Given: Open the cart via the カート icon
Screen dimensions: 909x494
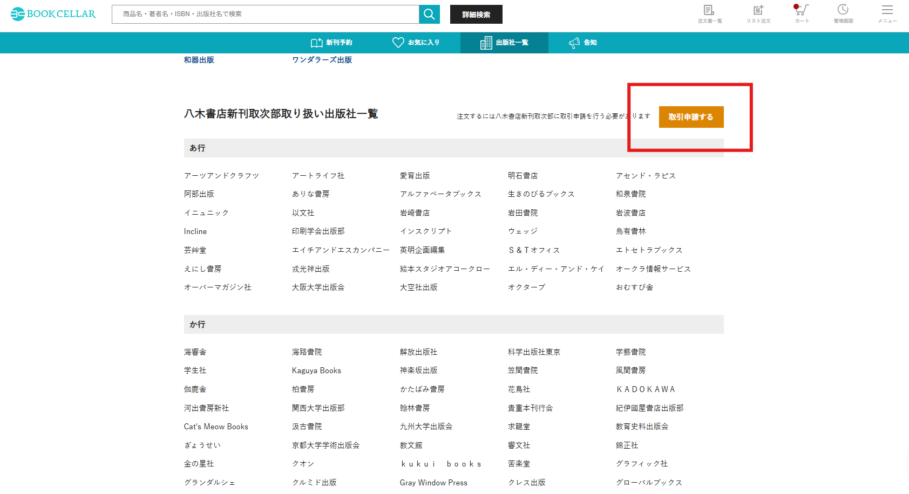Looking at the screenshot, I should (x=801, y=13).
